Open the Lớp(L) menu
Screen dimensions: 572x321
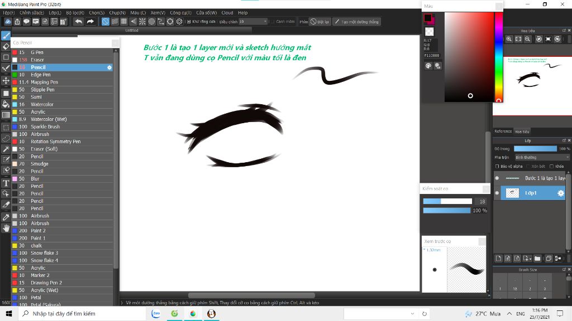(55, 13)
